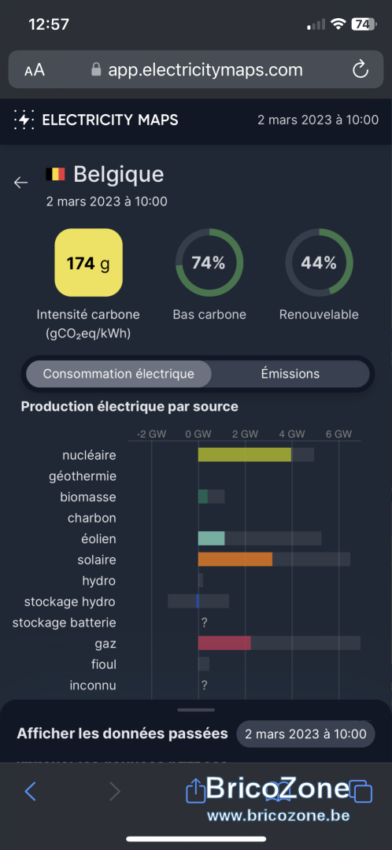
Task: Tap the 74% Bas carbone gauge
Action: 209,262
